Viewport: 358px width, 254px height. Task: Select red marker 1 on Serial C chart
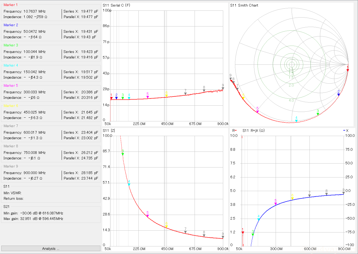coord(111,98)
